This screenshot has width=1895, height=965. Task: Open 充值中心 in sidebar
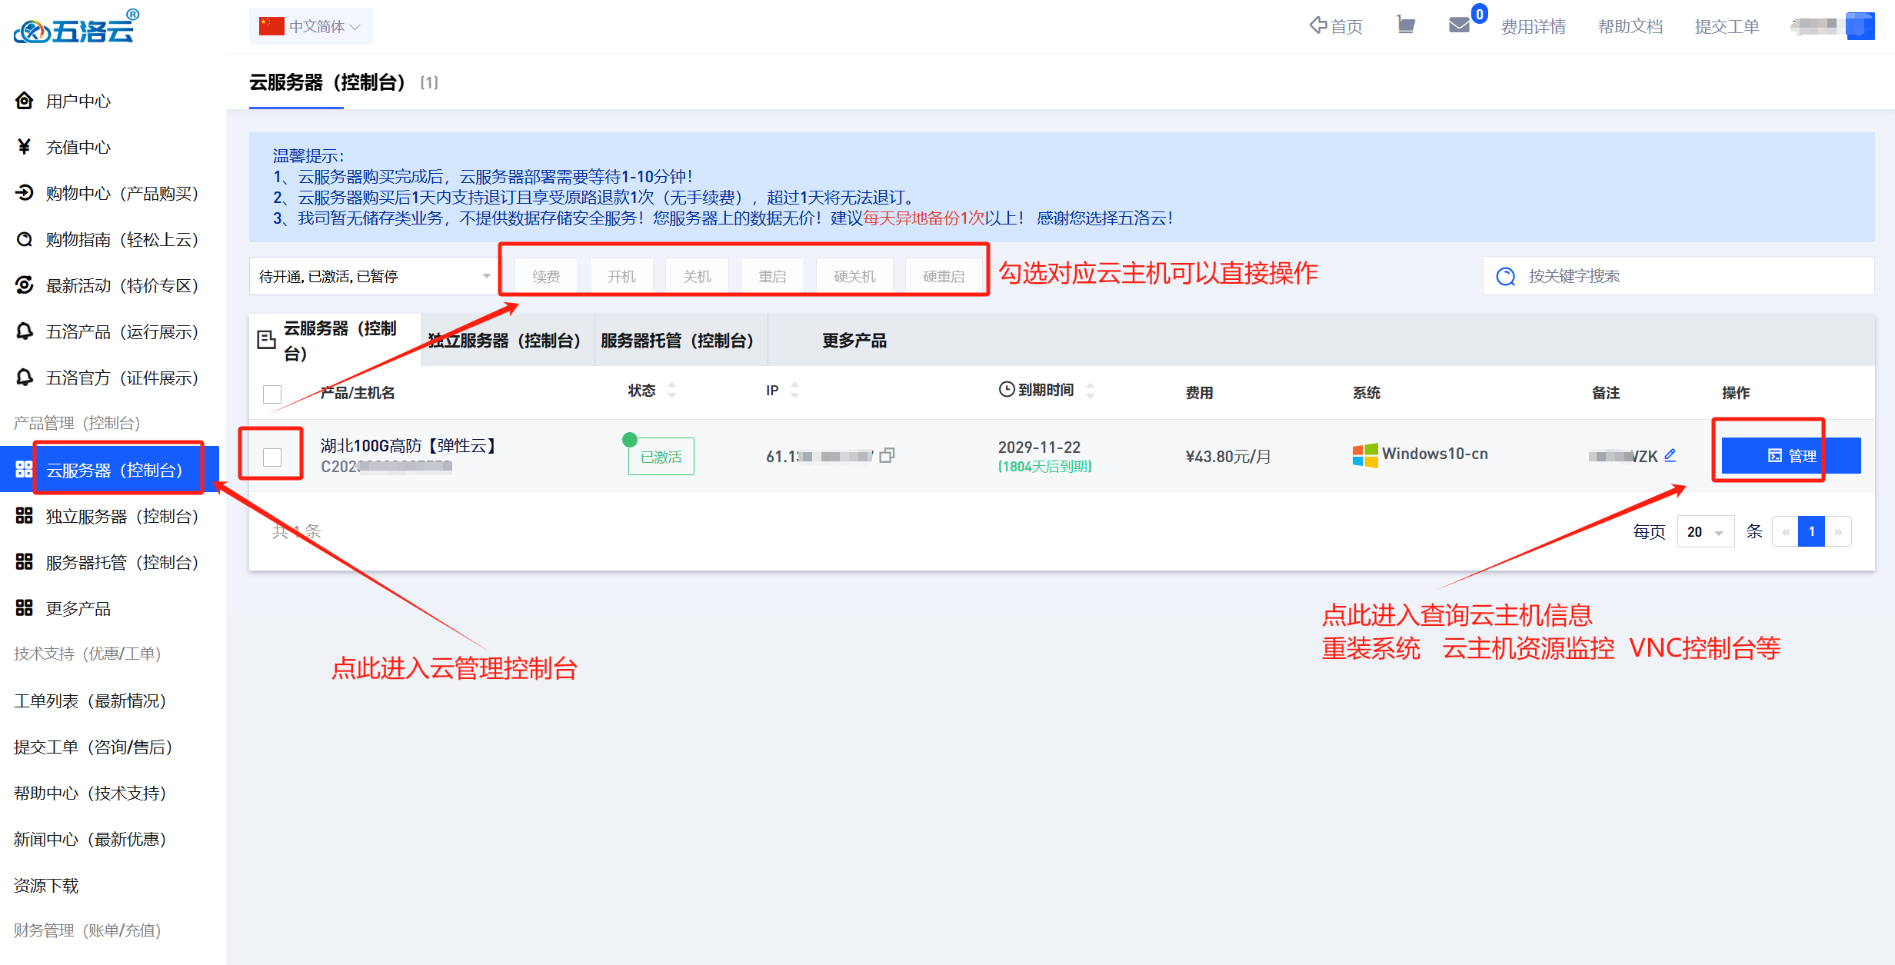click(x=78, y=148)
